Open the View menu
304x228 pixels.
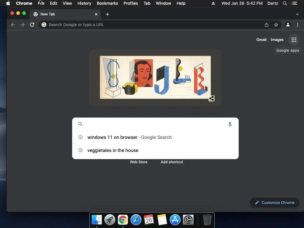pos(67,3)
